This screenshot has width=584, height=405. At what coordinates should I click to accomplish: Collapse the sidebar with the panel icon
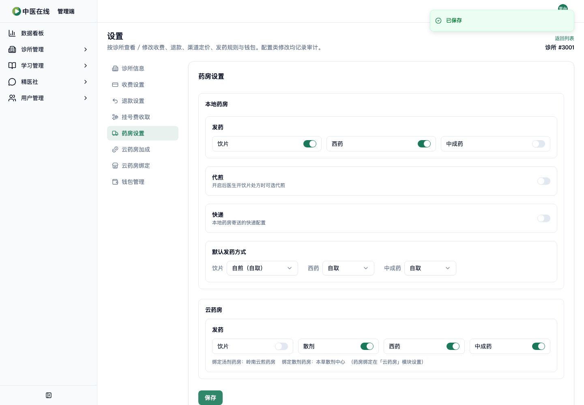(49, 395)
